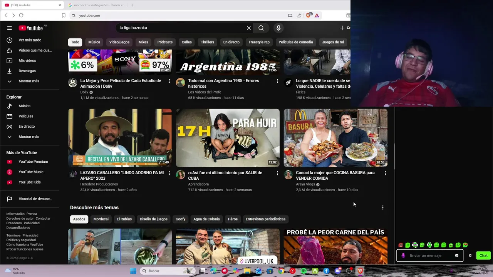
Task: Click the purple microphone in chat box
Action: 403,255
